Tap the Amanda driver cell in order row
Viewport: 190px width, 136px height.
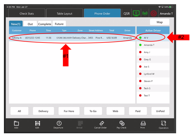127,38
